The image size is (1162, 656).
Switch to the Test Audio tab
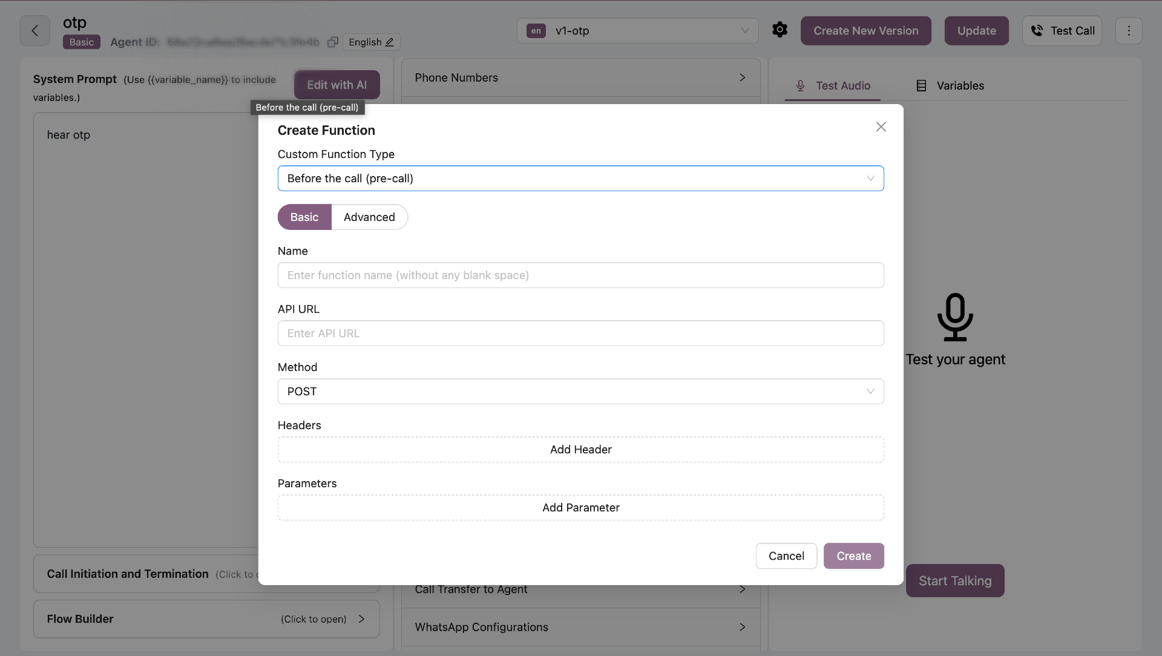tap(833, 86)
